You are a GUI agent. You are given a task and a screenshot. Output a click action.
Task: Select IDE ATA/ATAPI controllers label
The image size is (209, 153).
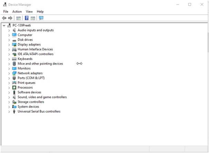pos(36,54)
